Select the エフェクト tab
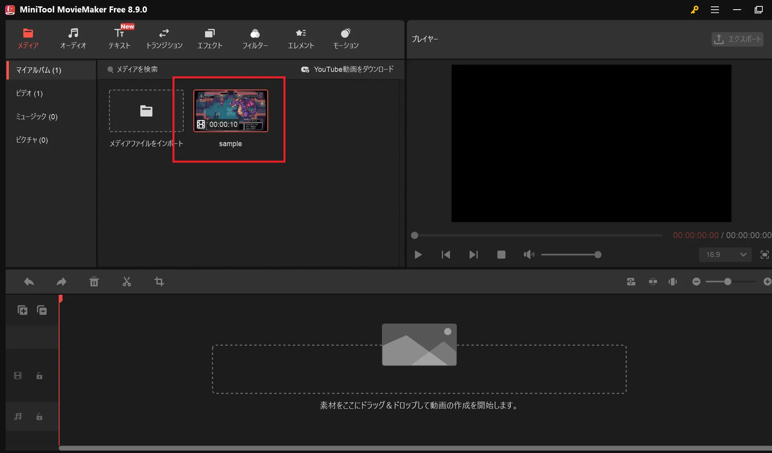 tap(209, 39)
